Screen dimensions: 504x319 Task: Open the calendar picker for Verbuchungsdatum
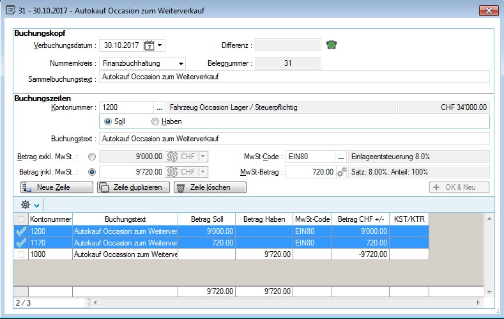tap(149, 45)
